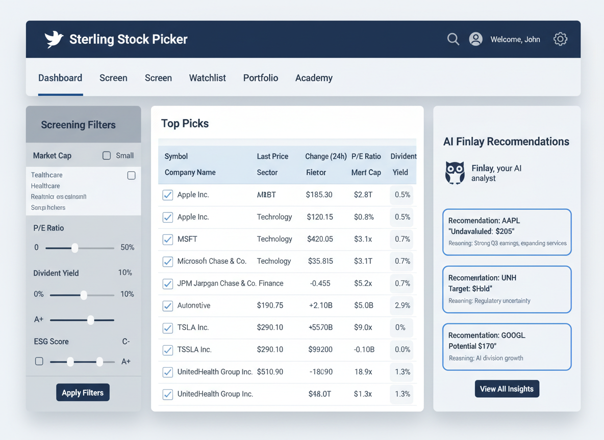Screen dimensions: 604x440
Task: Uncheck the Apple Inc. row checkbox
Action: pos(167,195)
